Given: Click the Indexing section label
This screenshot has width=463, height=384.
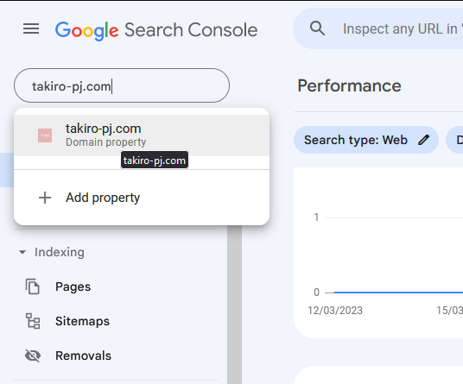Looking at the screenshot, I should tap(60, 252).
